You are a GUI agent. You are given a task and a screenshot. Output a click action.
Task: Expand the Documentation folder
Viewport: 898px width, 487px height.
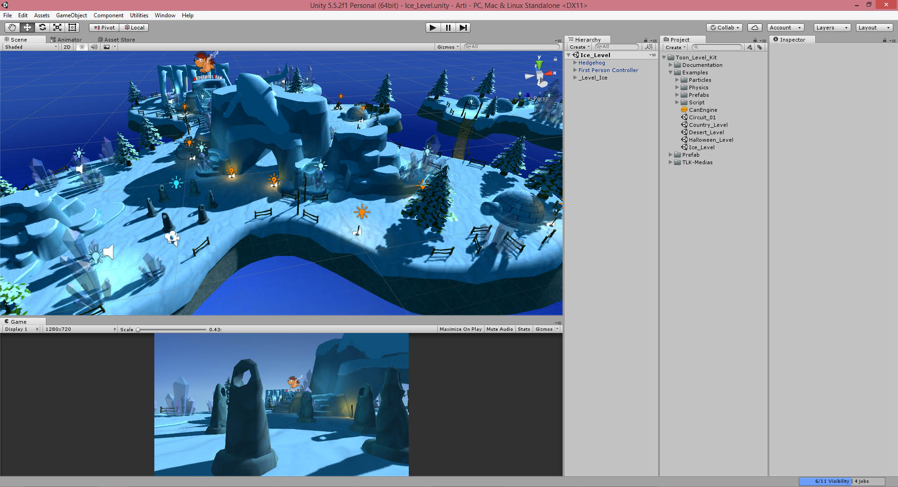point(670,65)
